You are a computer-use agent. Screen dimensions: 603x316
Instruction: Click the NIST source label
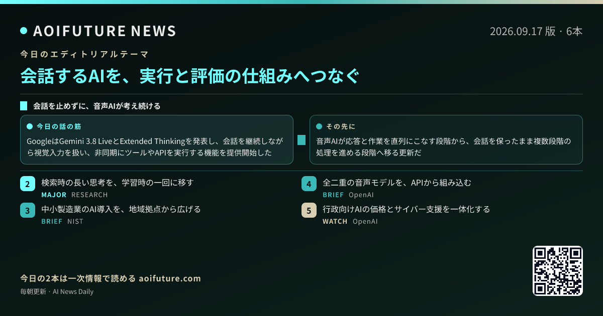(75, 221)
